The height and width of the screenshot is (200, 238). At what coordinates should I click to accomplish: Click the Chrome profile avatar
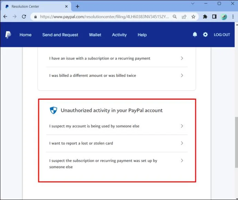224,16
